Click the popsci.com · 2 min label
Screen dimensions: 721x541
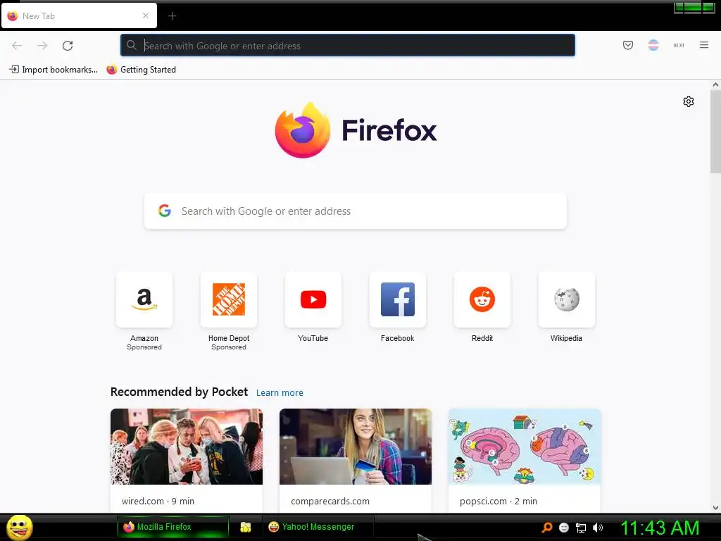(x=499, y=501)
